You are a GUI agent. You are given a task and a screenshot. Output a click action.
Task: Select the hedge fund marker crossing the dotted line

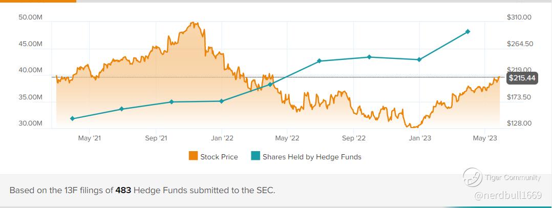(270, 84)
